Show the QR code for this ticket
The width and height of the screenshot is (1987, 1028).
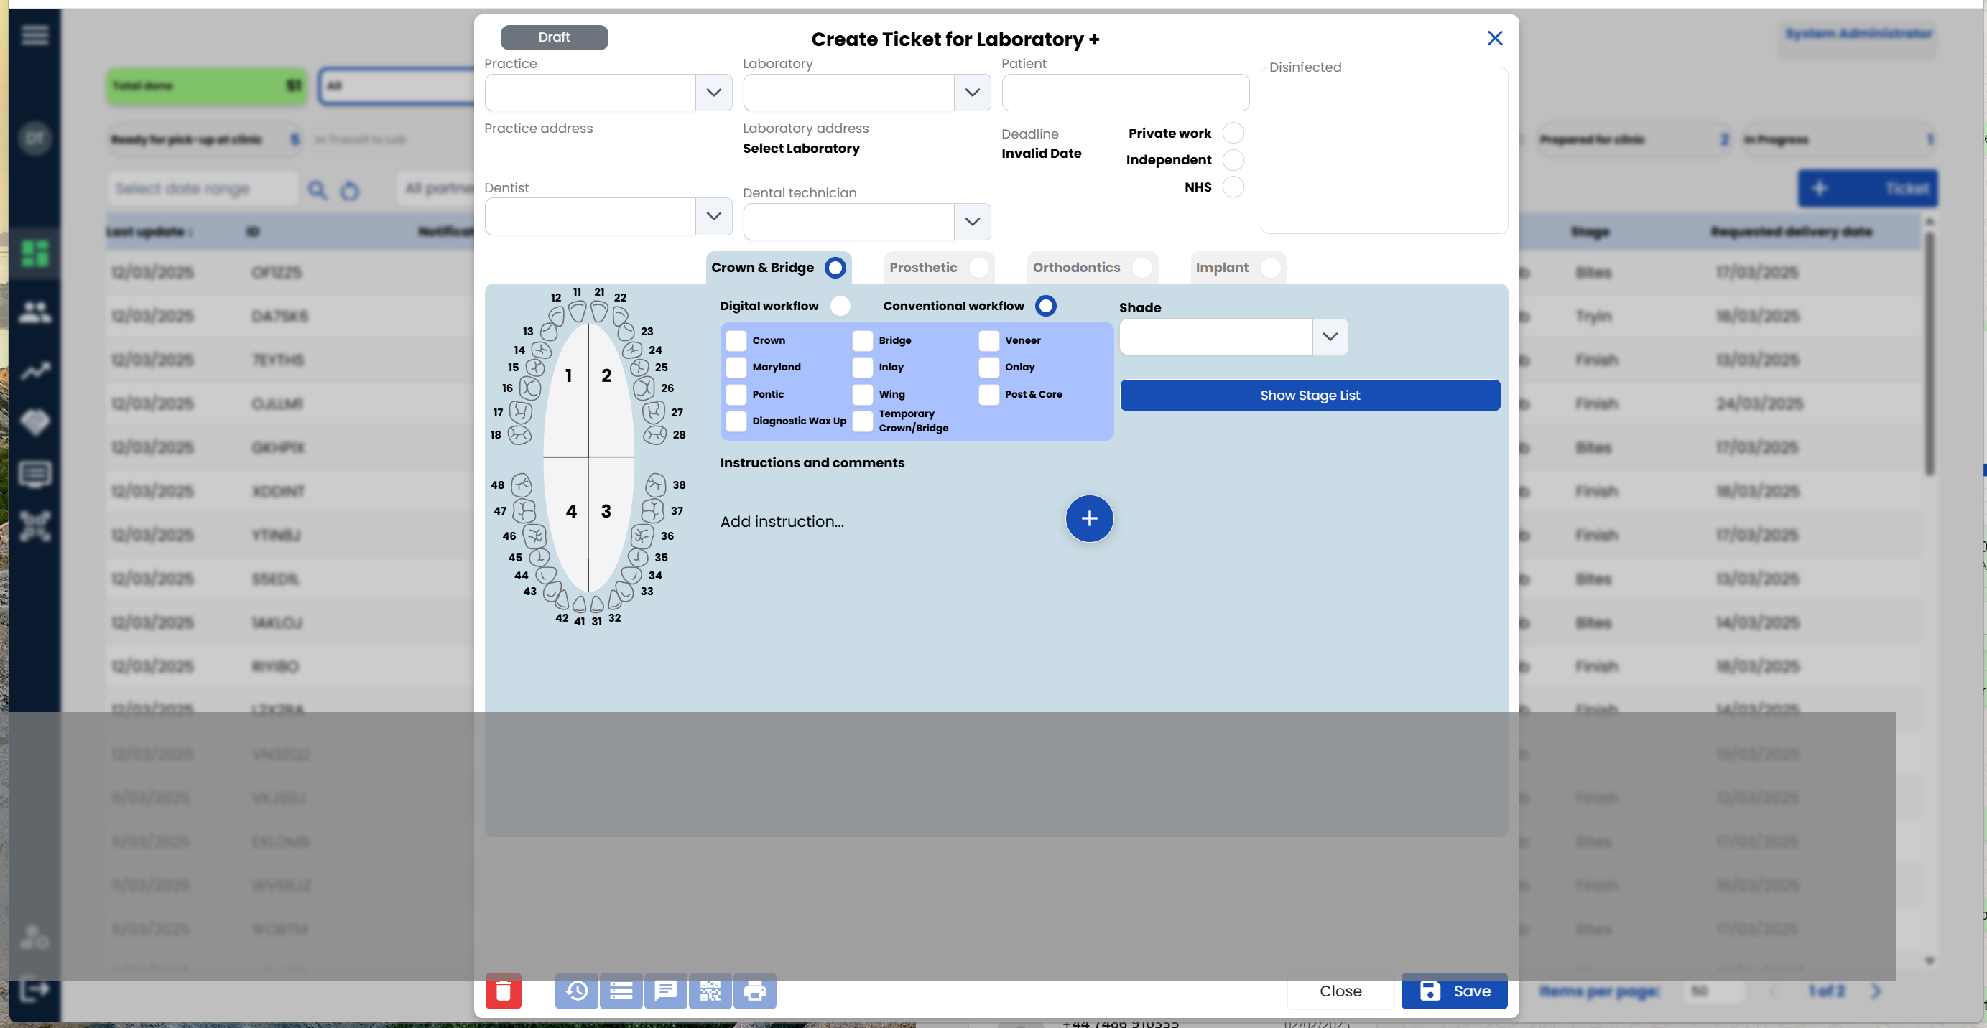(x=710, y=992)
